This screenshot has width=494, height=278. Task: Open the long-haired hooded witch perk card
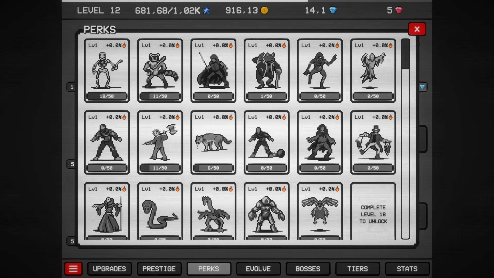coord(320,143)
